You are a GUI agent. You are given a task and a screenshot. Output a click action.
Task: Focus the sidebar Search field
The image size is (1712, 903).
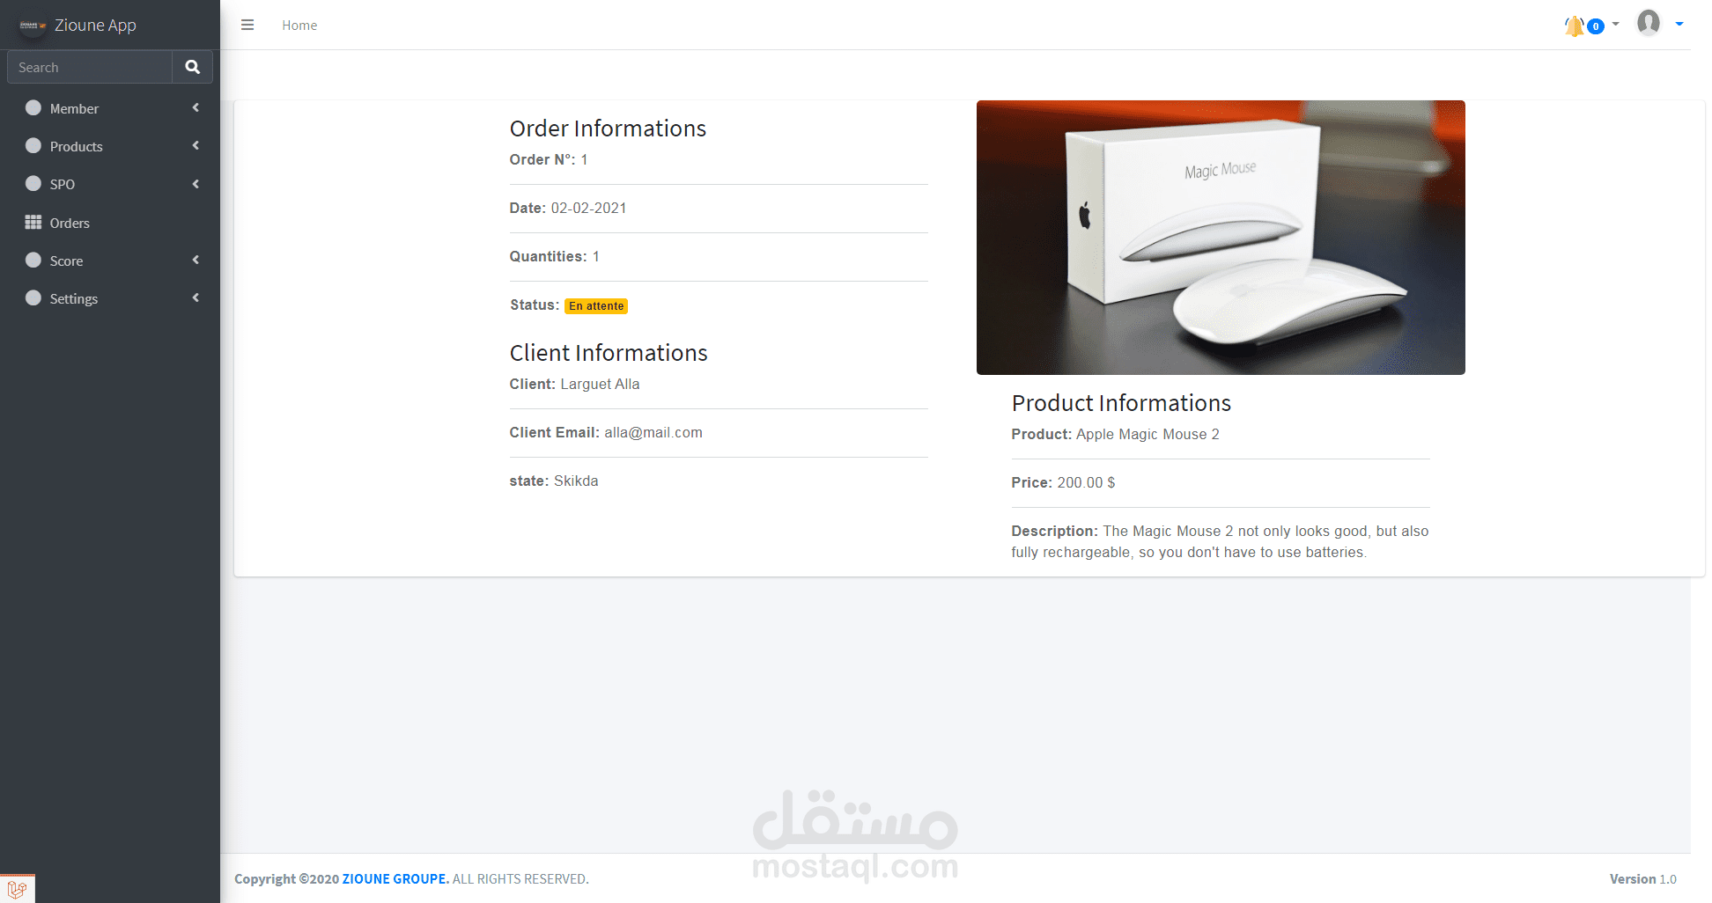point(90,67)
